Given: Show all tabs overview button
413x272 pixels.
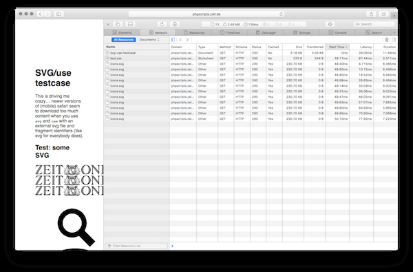Looking at the screenshot, I should pos(383,14).
